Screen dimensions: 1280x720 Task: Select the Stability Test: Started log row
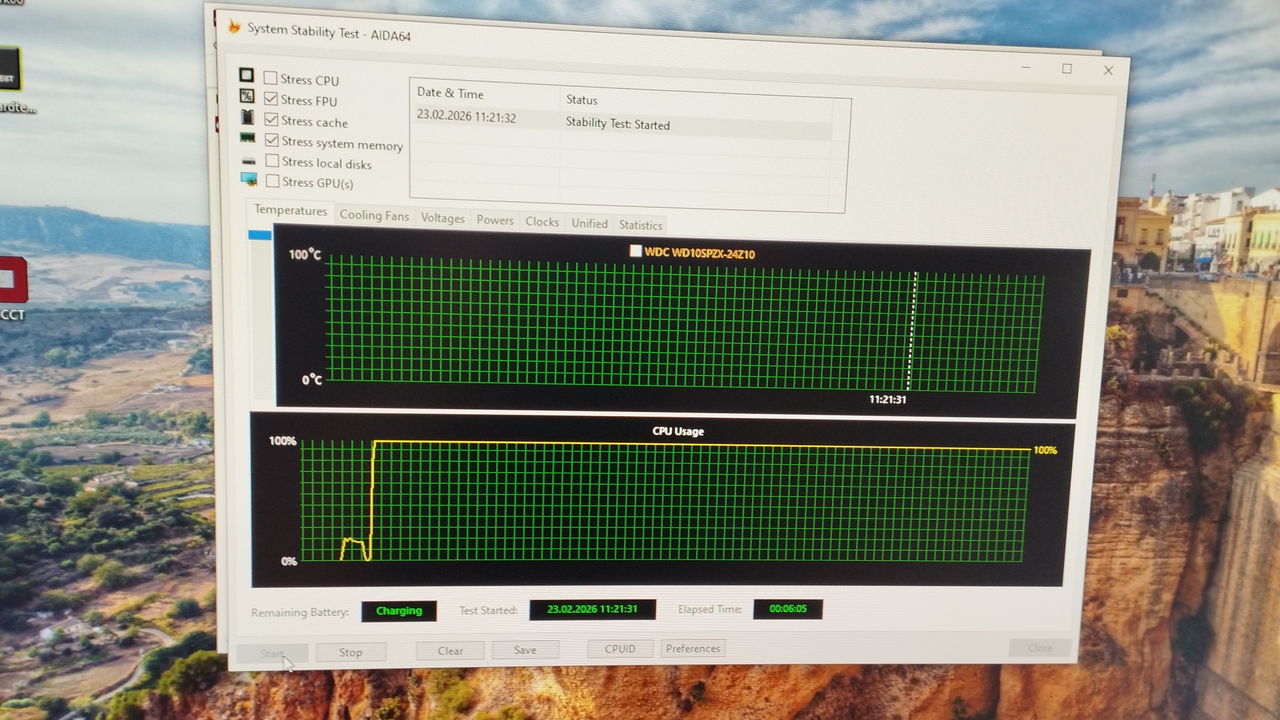pos(617,124)
